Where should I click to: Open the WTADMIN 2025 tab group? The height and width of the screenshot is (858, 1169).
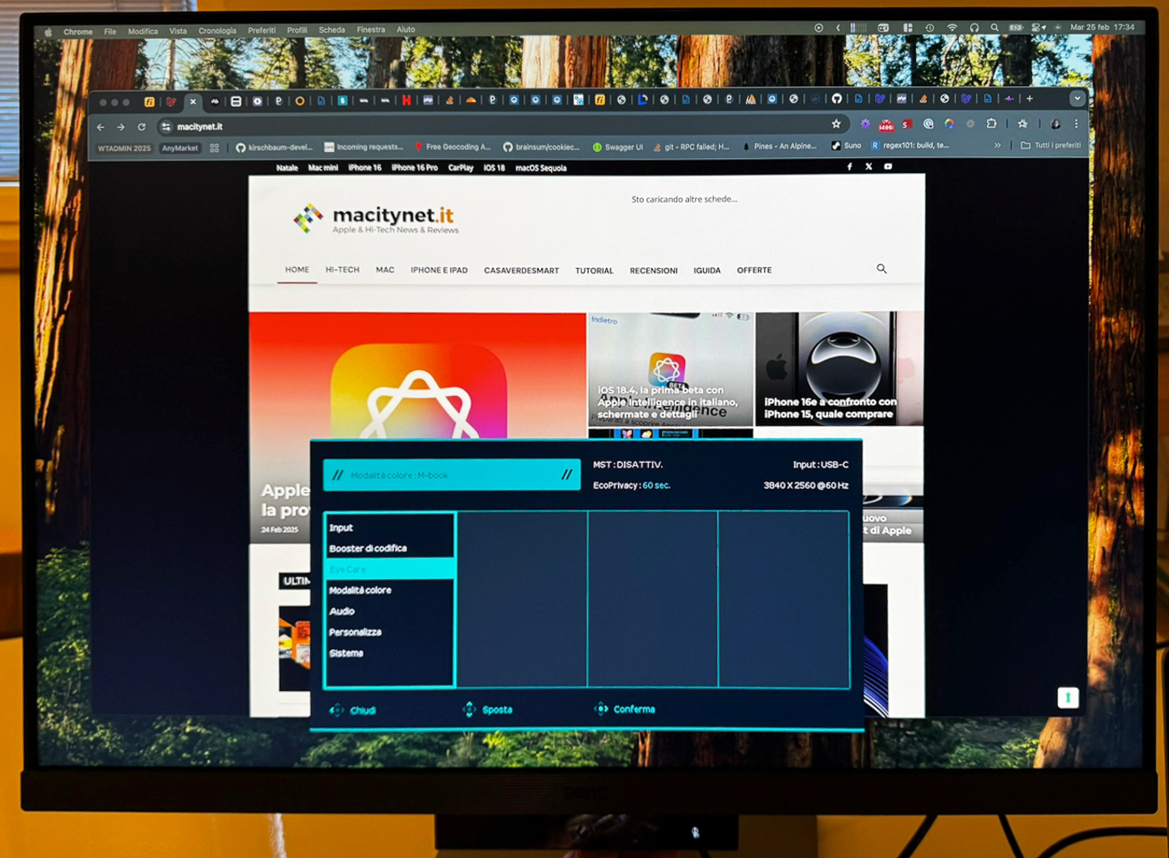(124, 149)
